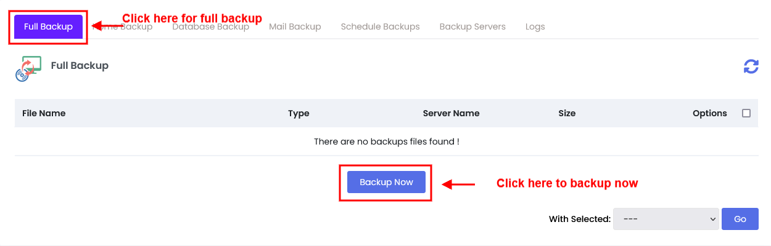Click the refresh backups list icon

pyautogui.click(x=751, y=66)
